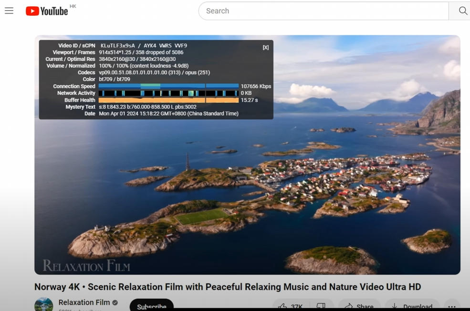This screenshot has width=470, height=311.
Task: Open Relaxation Film channel name link
Action: tap(84, 302)
